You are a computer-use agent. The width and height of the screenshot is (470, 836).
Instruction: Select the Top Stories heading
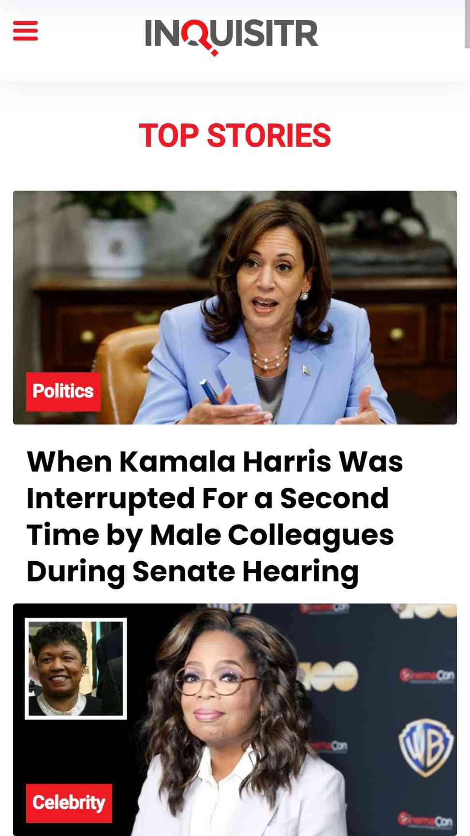235,135
